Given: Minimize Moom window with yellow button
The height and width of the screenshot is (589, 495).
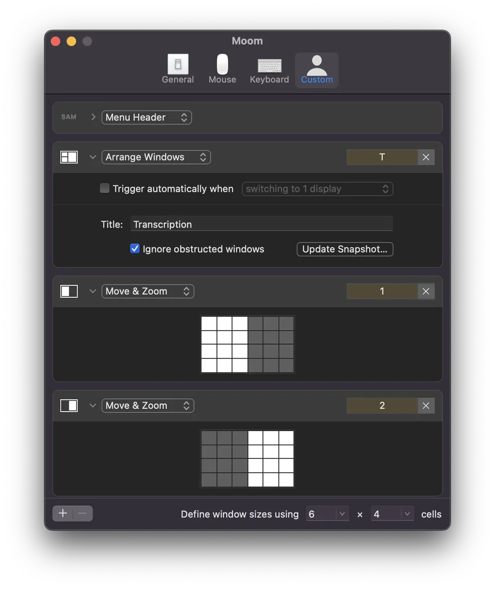Looking at the screenshot, I should 71,41.
